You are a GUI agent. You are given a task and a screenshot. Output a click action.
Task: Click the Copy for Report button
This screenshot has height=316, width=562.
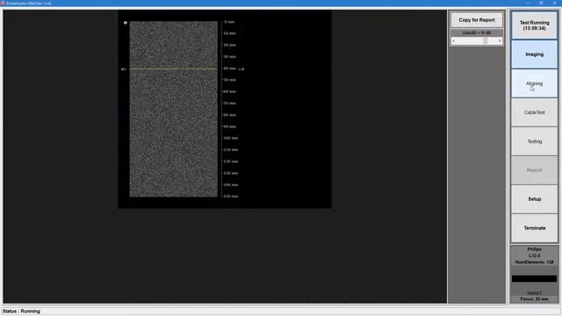(477, 20)
